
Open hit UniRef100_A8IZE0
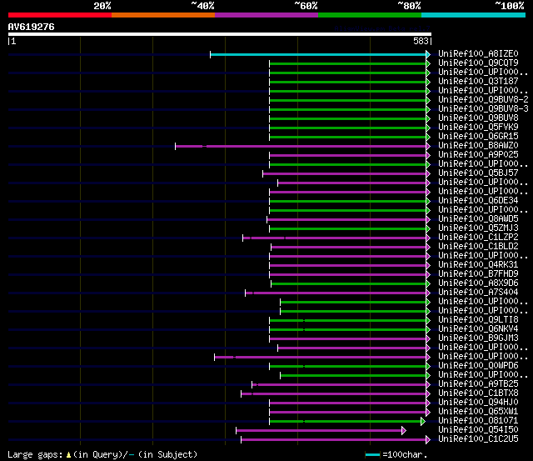[x=478, y=53]
